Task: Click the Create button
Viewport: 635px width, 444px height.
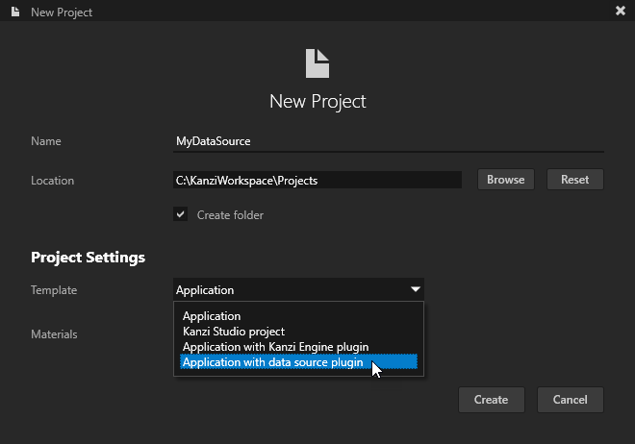Action: point(491,400)
